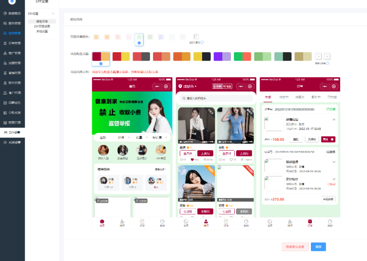Click 首页 home icon in first phone preview
The image size is (367, 261).
pyautogui.click(x=102, y=221)
